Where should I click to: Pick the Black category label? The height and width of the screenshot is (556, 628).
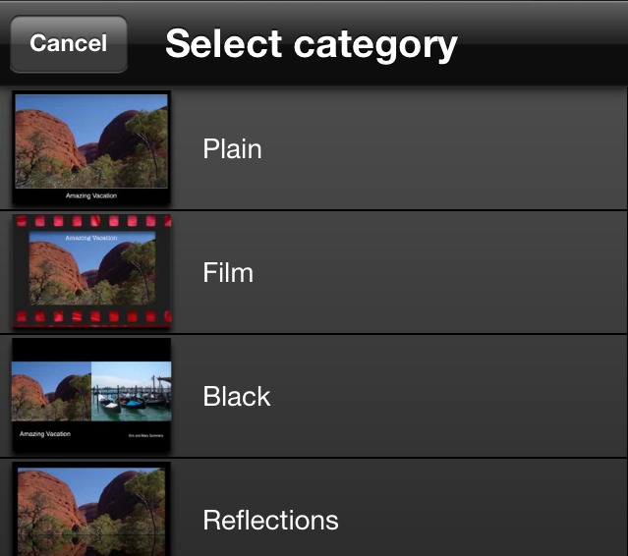tap(236, 396)
